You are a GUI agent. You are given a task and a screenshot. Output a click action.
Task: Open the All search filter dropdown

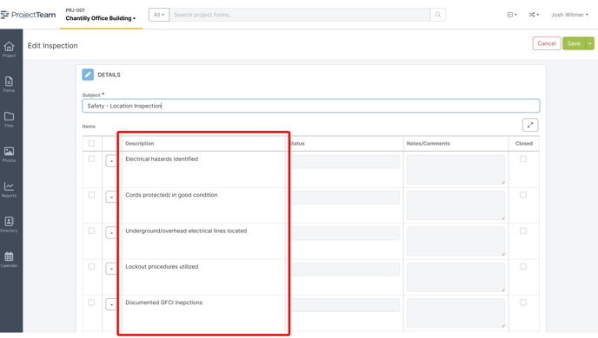tap(159, 15)
